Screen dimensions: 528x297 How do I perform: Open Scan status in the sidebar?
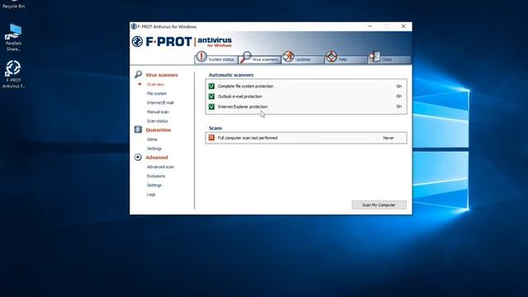[x=158, y=120]
